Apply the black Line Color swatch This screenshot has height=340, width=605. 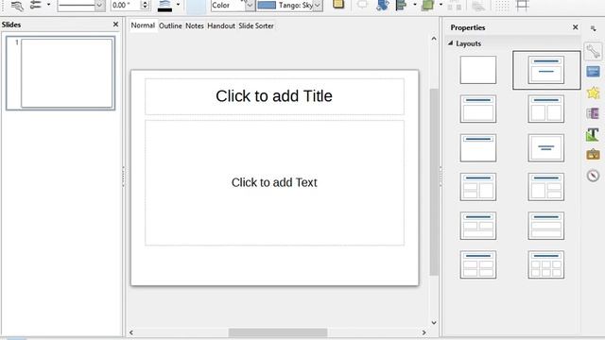click(164, 6)
